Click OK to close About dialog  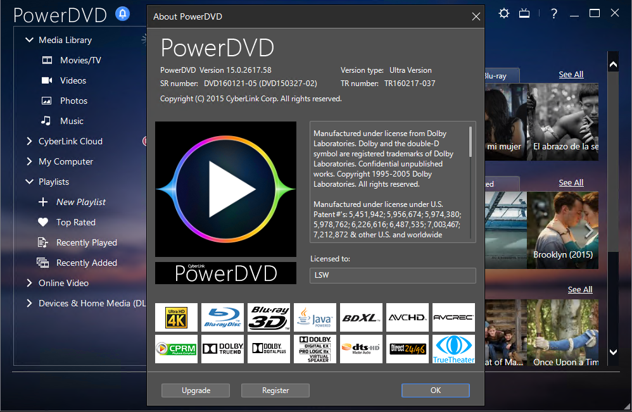click(435, 390)
